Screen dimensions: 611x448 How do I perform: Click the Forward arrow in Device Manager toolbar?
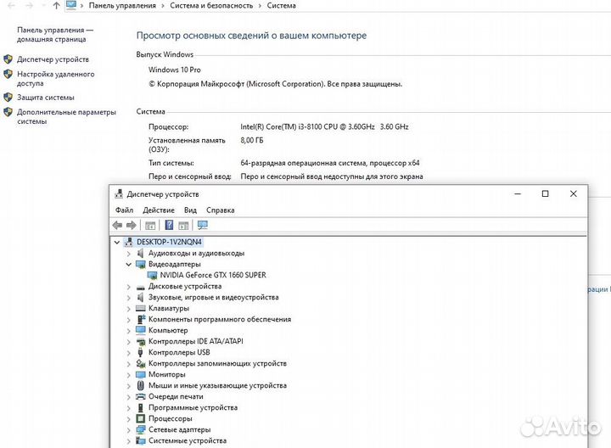click(132, 225)
